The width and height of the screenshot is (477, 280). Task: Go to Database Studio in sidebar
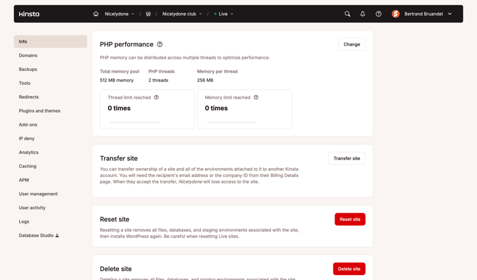click(36, 235)
